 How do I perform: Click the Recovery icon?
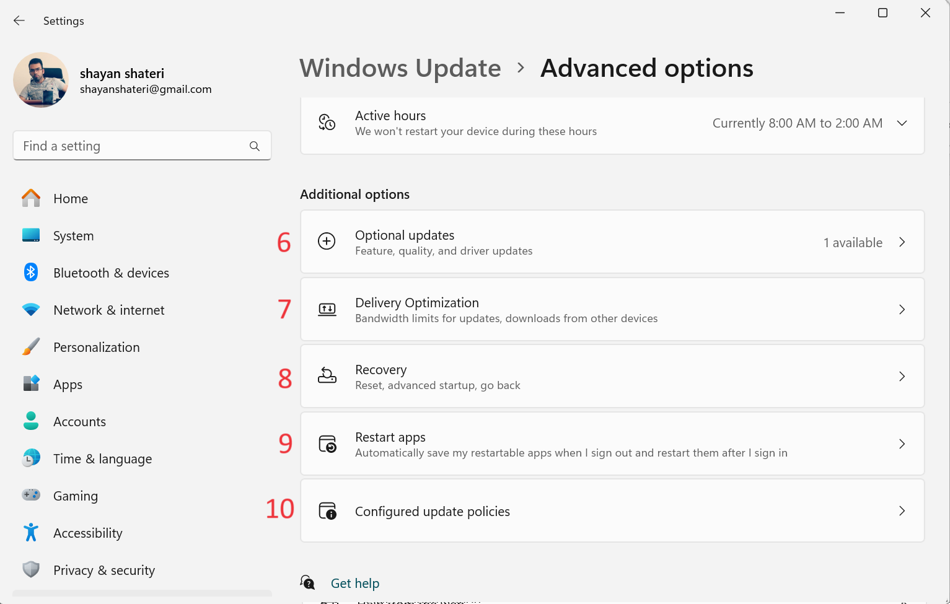click(327, 376)
